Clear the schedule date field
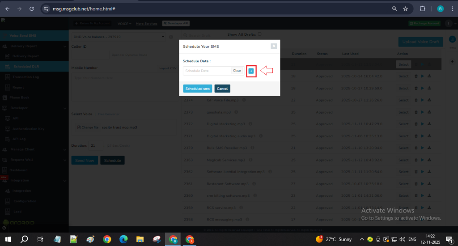This screenshot has width=458, height=246. point(237,71)
